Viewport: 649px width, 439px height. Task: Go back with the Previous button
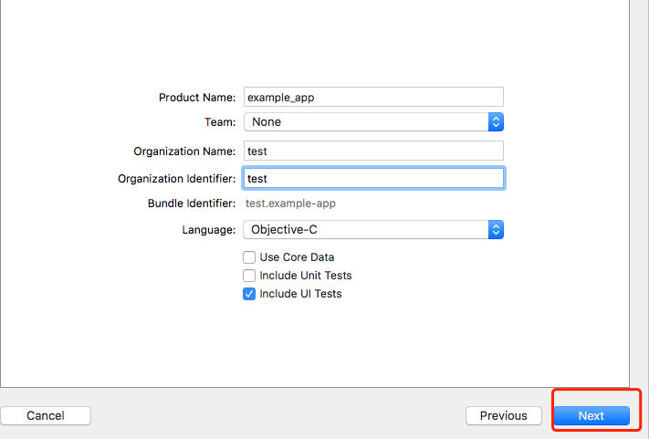click(503, 416)
